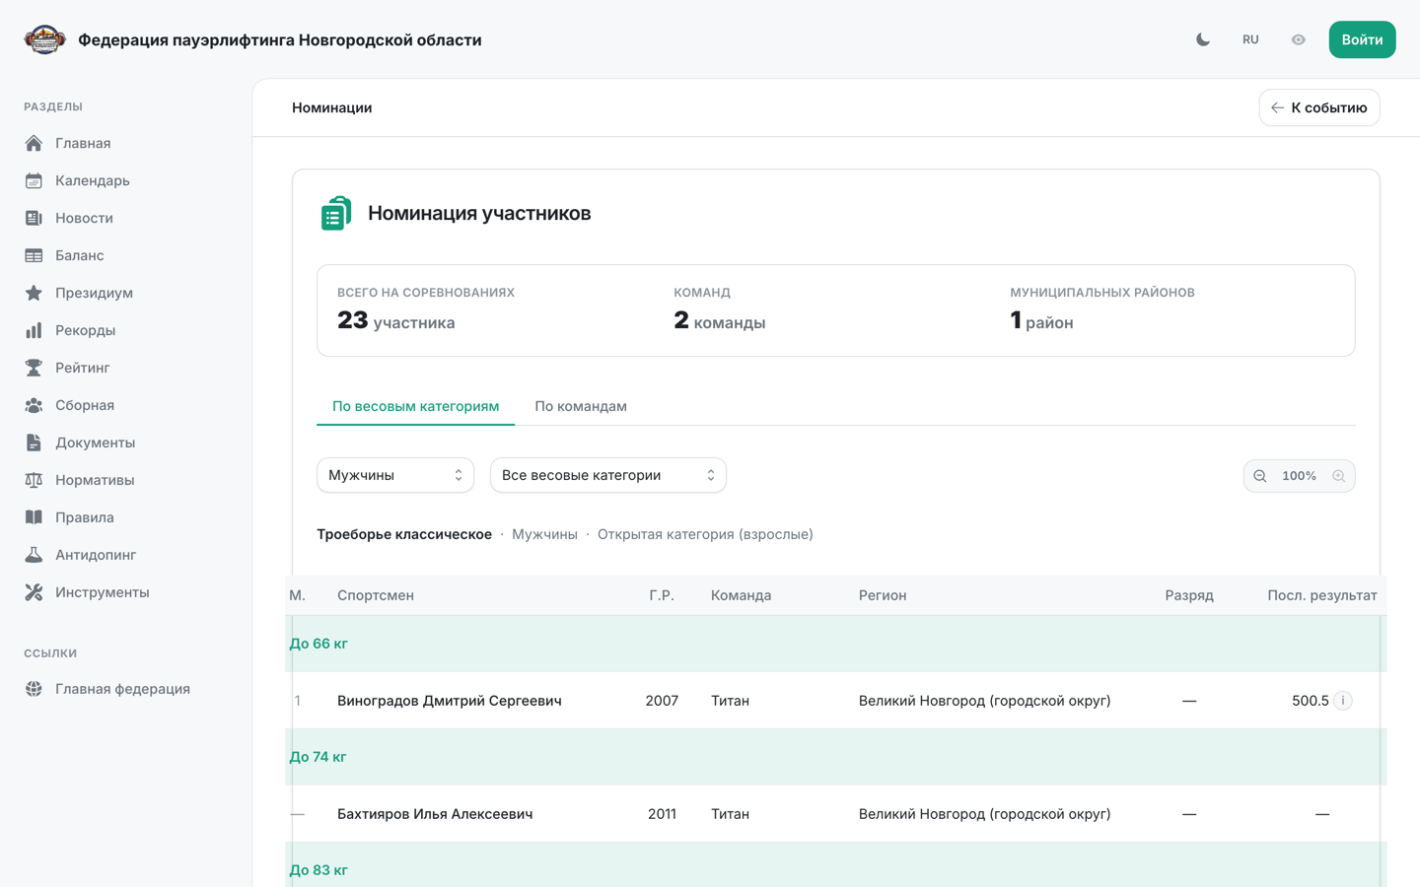Zoom out the table with the minus magnifier
The image size is (1420, 887).
[1260, 476]
